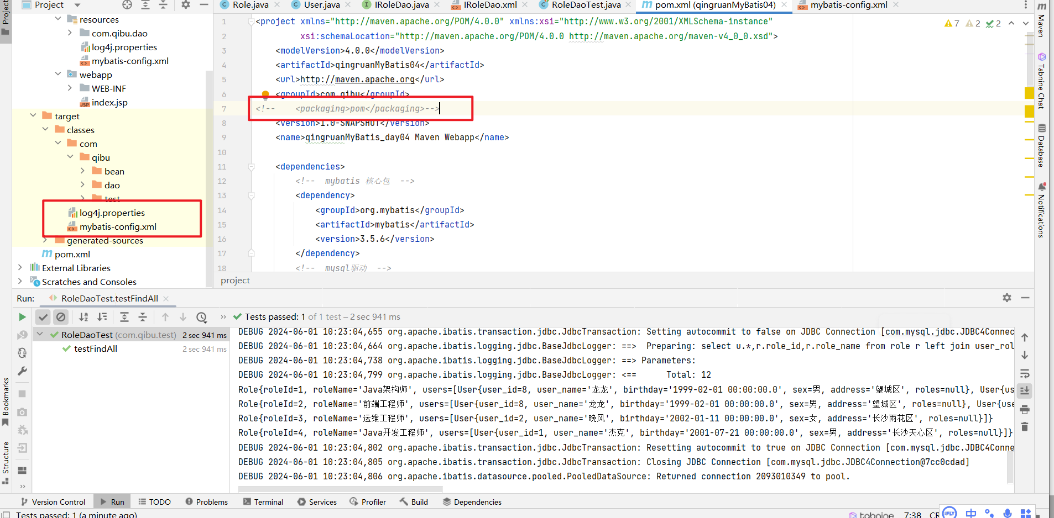Expand the WEB-INF folder

[70, 88]
